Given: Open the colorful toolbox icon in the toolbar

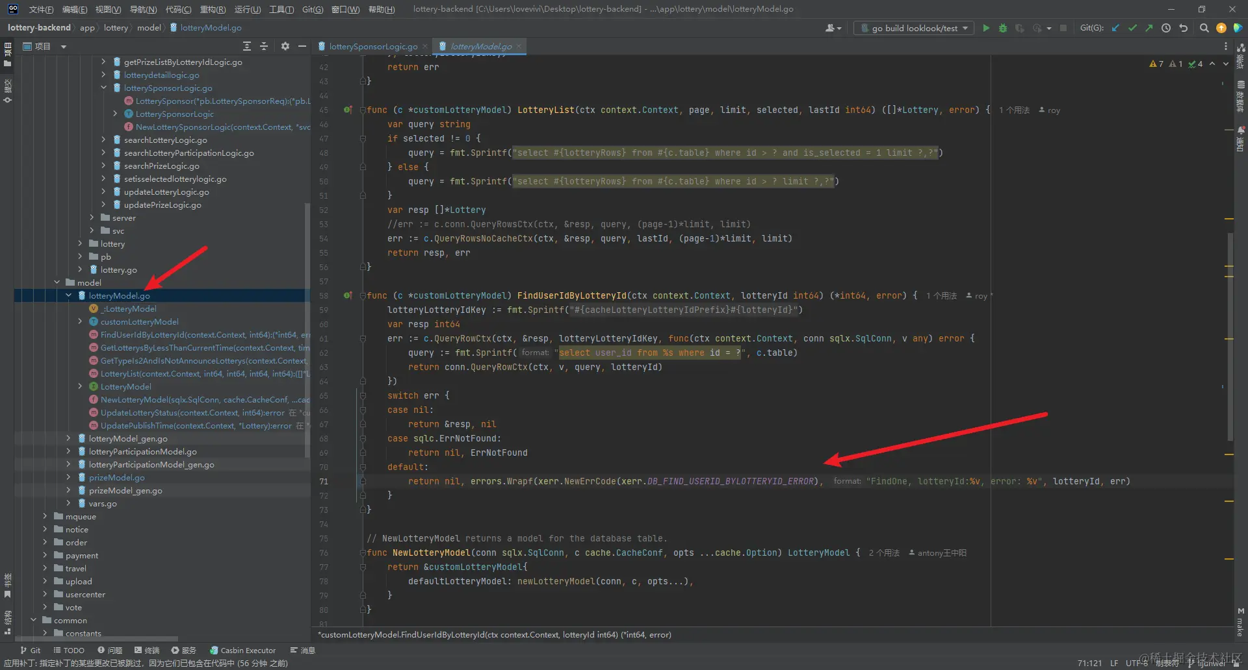Looking at the screenshot, I should tap(1238, 28).
